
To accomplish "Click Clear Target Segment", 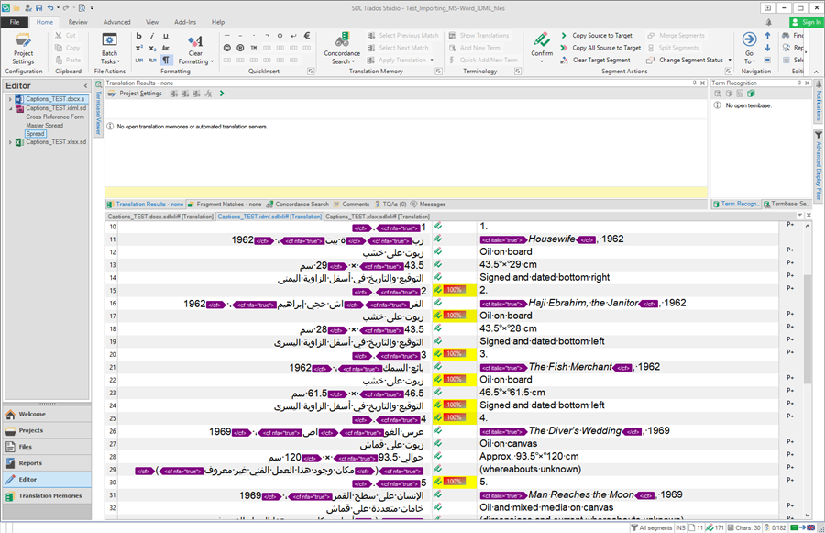I will point(595,60).
